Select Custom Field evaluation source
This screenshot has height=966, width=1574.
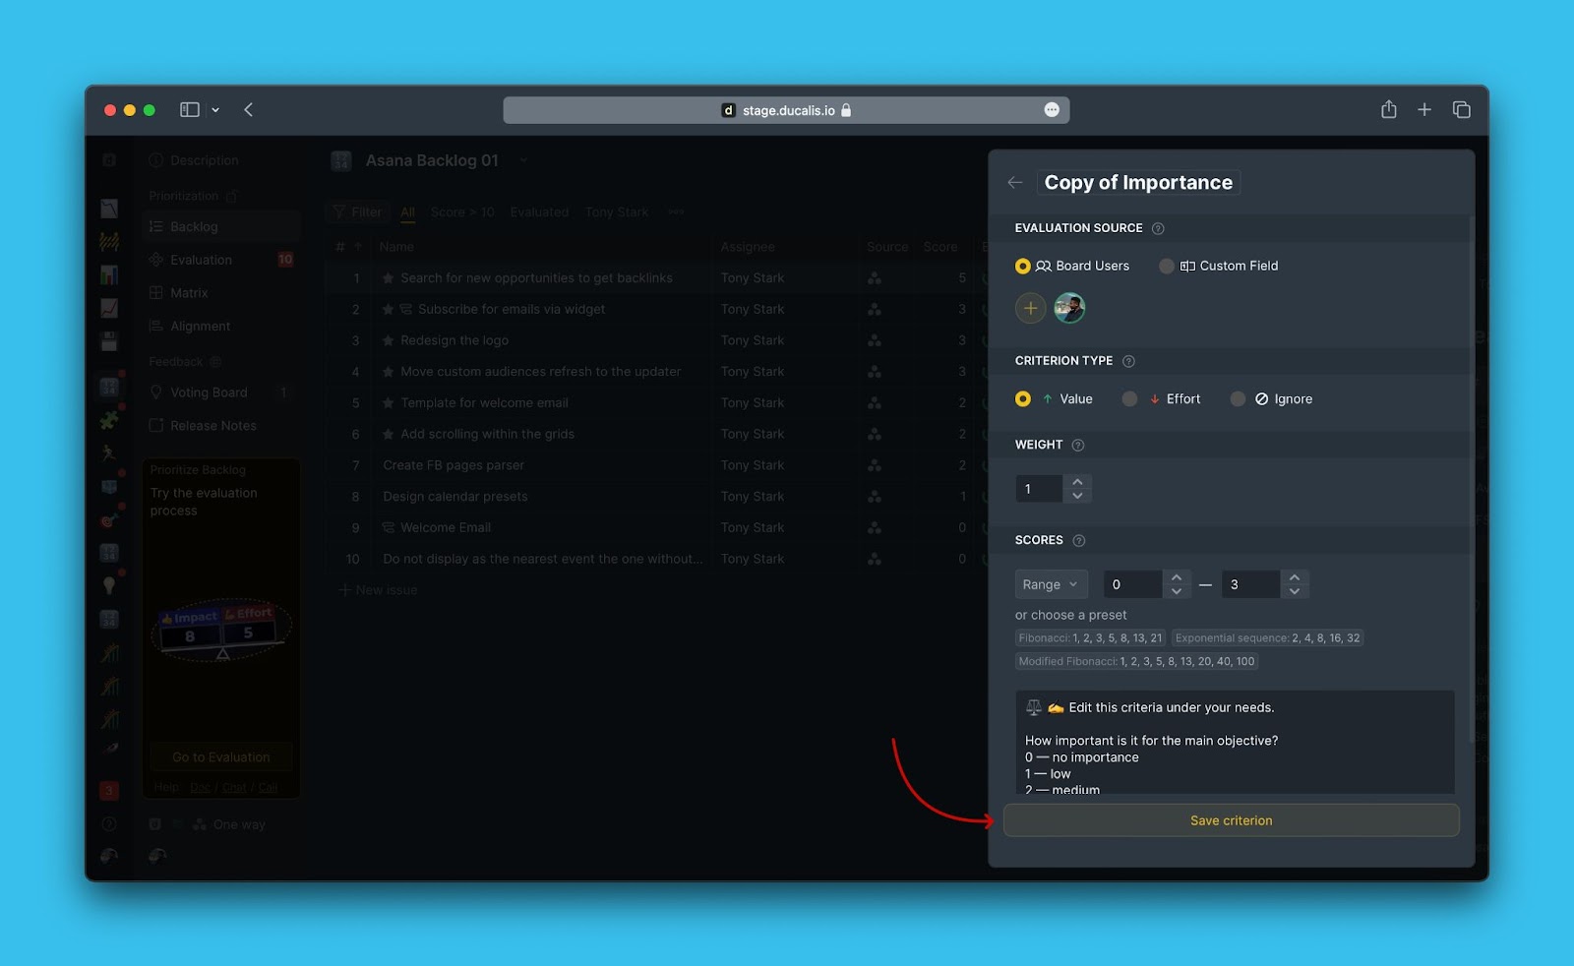1219,267
